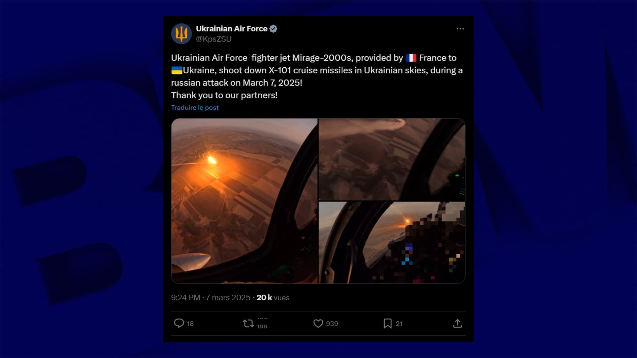Open the @KpsZSU handle
637x358 pixels.
coord(214,39)
